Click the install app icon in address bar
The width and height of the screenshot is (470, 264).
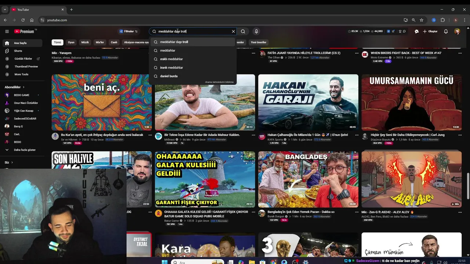[x=405, y=20]
